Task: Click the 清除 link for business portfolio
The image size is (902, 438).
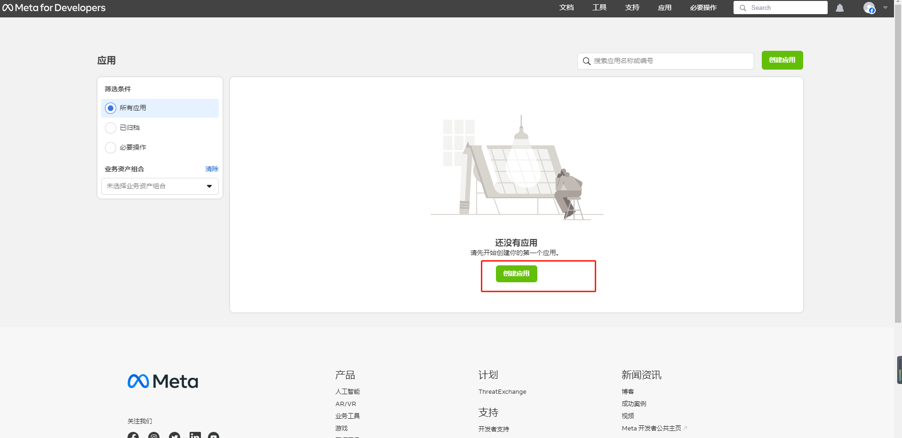Action: [x=212, y=169]
